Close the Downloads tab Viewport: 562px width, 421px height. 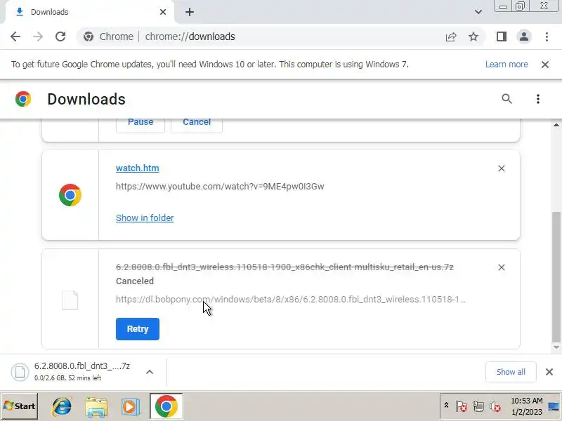click(x=163, y=12)
